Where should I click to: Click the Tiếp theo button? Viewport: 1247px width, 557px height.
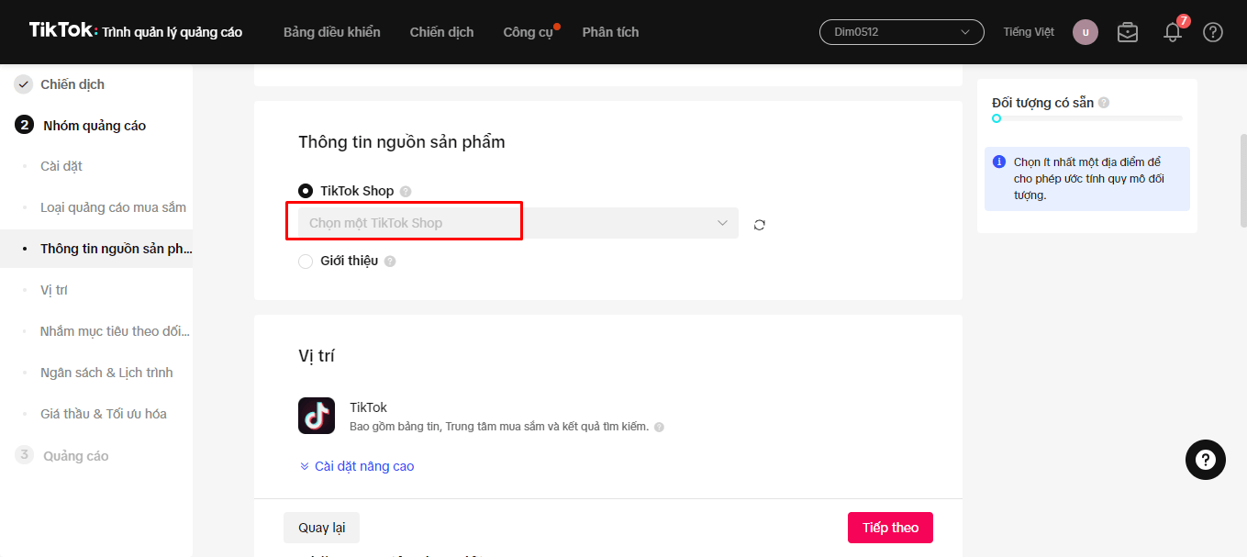pos(890,528)
